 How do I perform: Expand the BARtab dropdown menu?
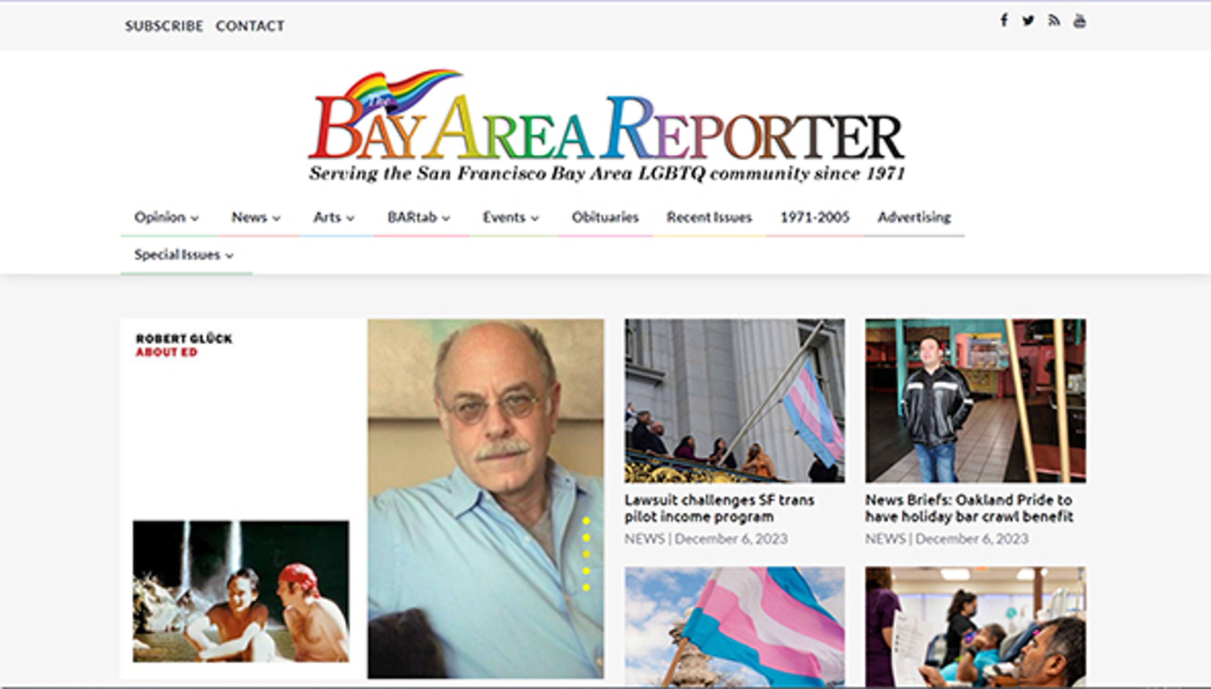coord(418,217)
